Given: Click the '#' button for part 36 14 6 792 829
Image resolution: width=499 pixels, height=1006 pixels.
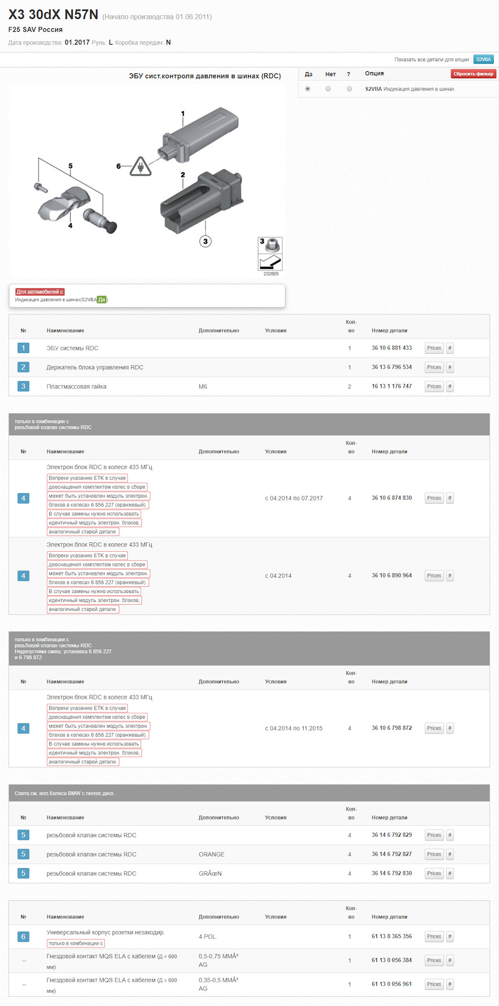Looking at the screenshot, I should (450, 835).
